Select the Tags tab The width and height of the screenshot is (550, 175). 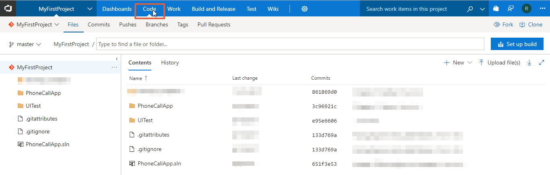183,24
